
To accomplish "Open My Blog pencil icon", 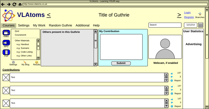I will click(25, 62).
